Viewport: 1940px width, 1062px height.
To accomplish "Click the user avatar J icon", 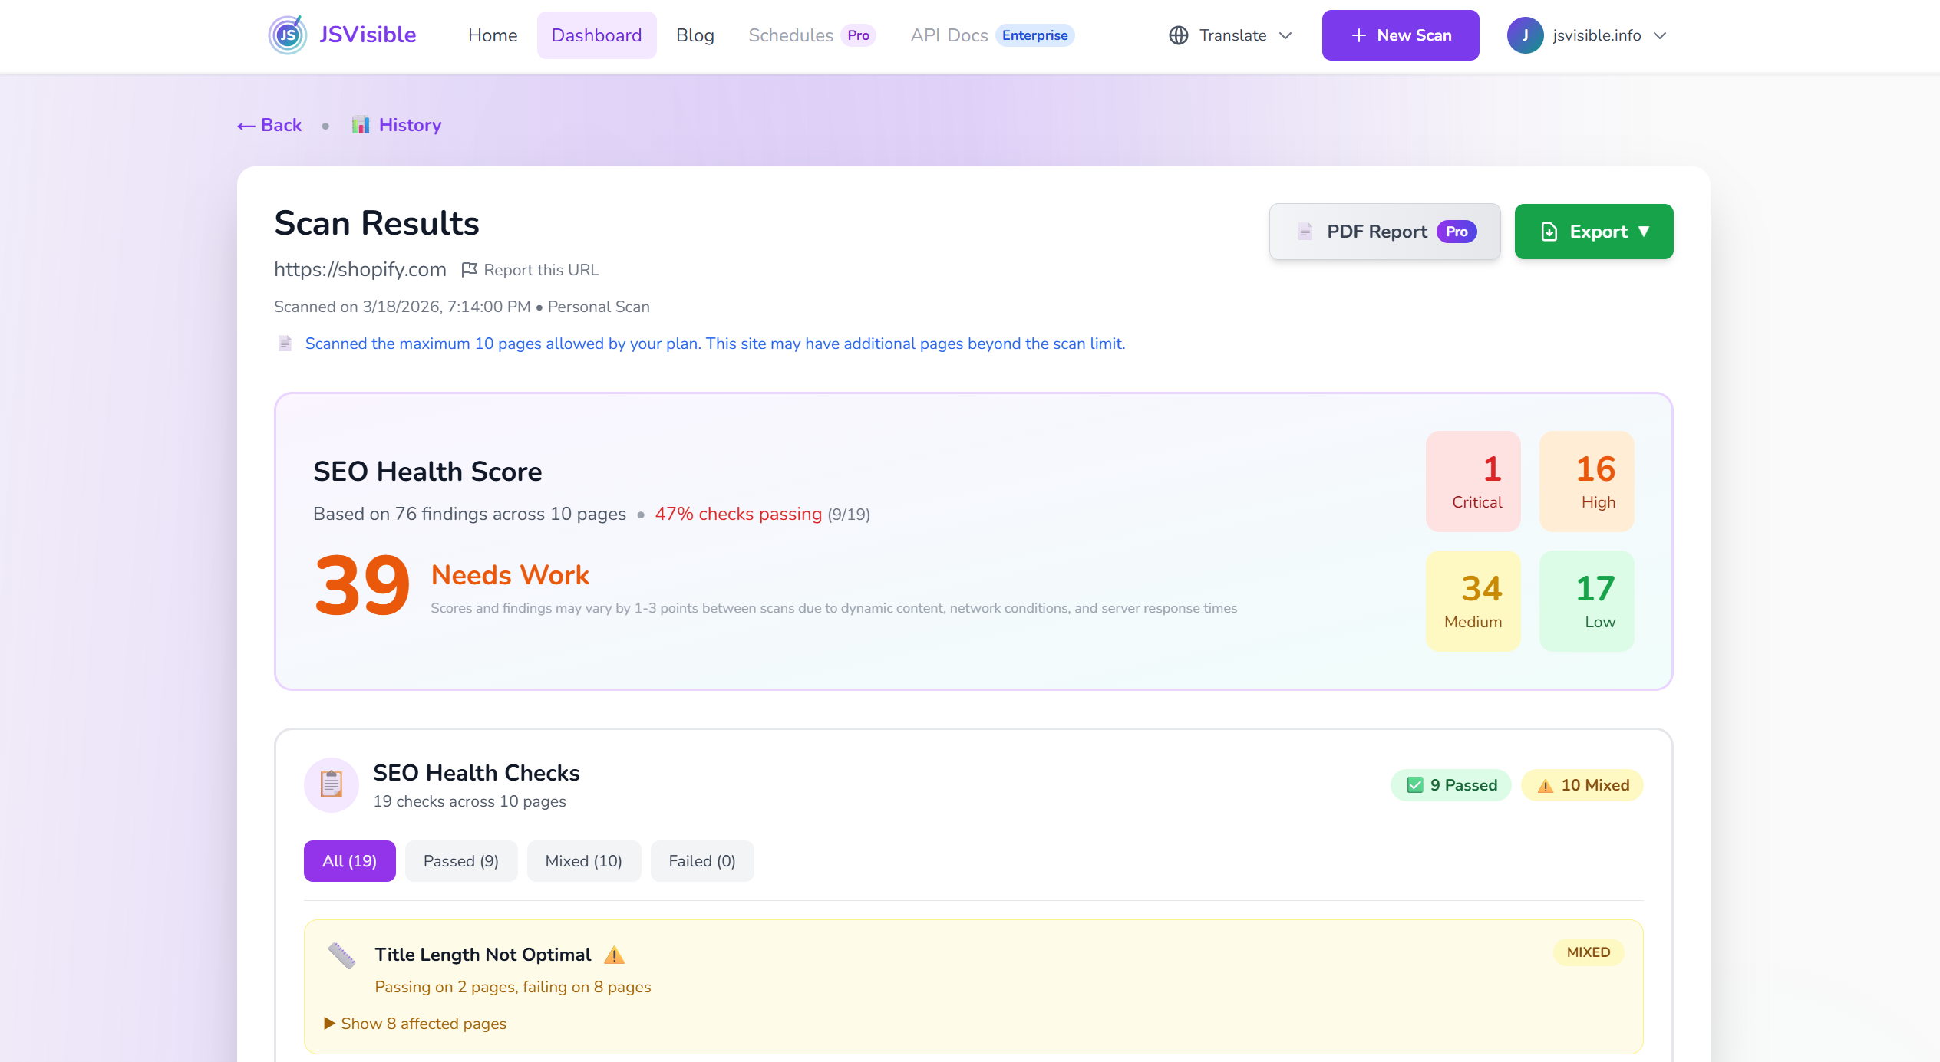I will 1525,35.
